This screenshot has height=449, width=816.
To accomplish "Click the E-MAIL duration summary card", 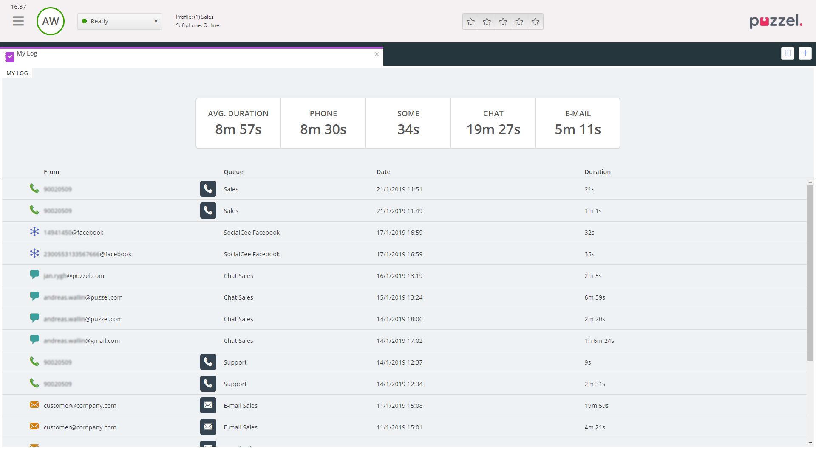I will 578,123.
